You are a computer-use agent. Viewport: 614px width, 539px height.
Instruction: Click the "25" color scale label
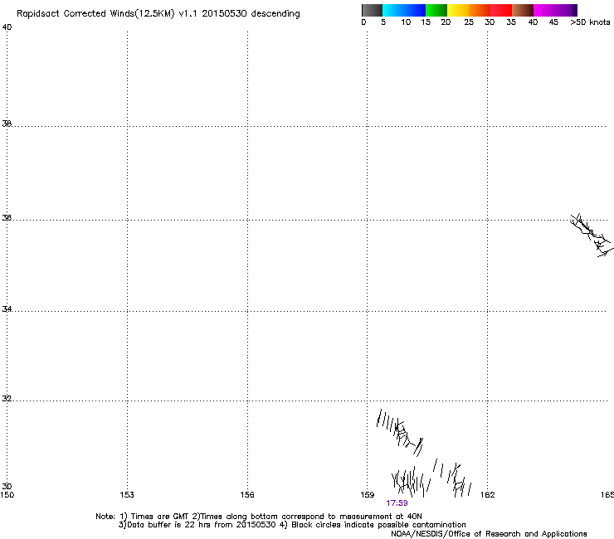click(469, 22)
